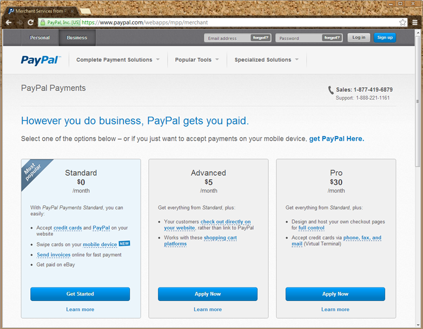The width and height of the screenshot is (423, 329).
Task: Click the Advanced plan title
Action: [208, 173]
